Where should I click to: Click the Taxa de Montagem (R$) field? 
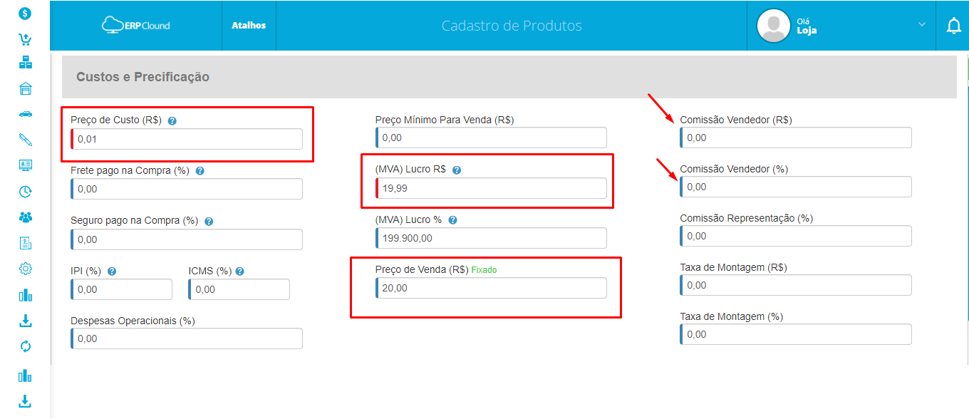coord(796,285)
